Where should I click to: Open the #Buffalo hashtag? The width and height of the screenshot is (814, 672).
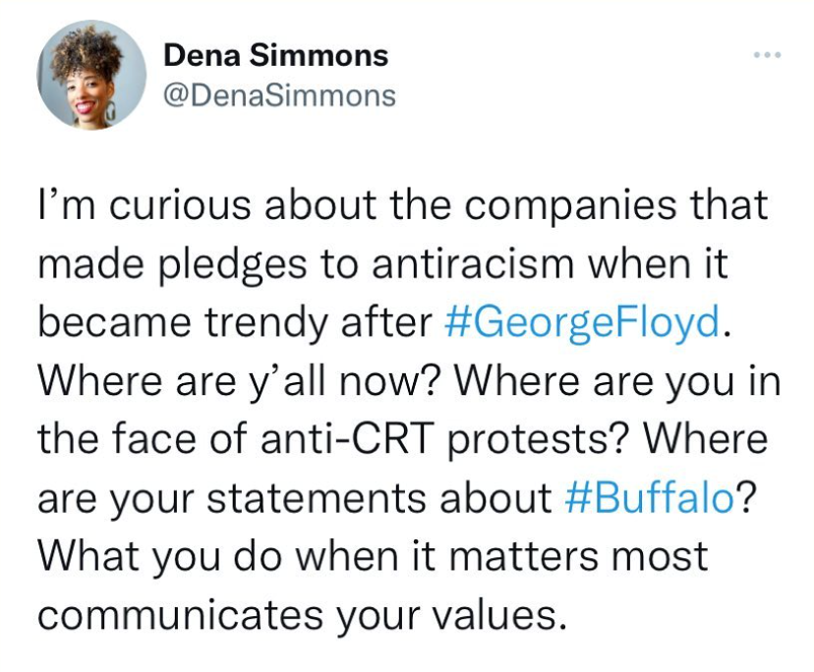(650, 498)
